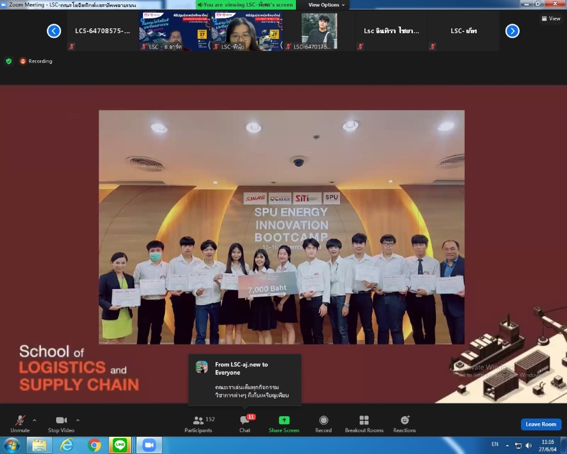This screenshot has width=567, height=454.
Task: Open the Participants panel
Action: click(x=198, y=424)
